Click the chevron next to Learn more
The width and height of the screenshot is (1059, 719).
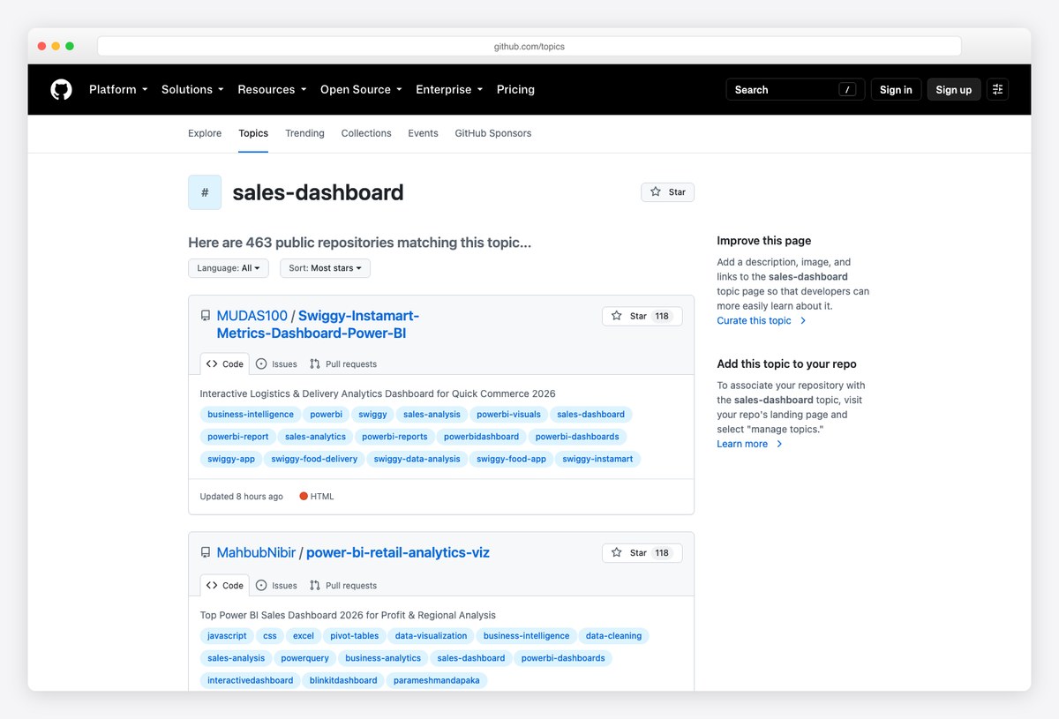pos(779,445)
